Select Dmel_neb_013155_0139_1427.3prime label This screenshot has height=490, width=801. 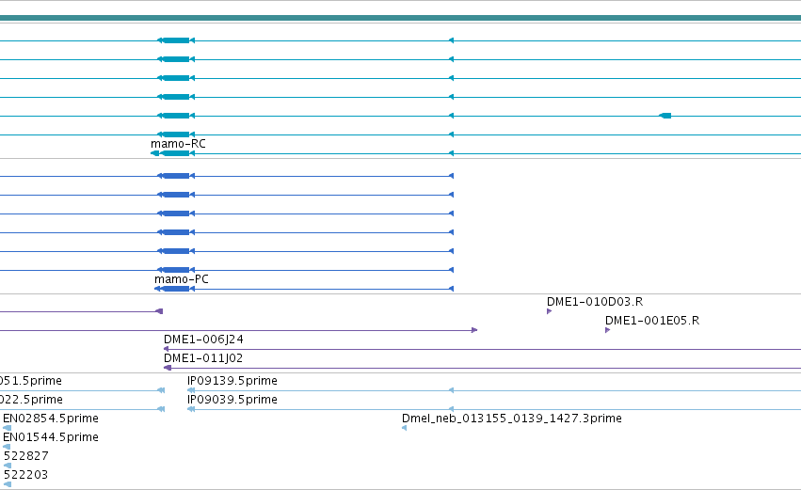pyautogui.click(x=512, y=419)
